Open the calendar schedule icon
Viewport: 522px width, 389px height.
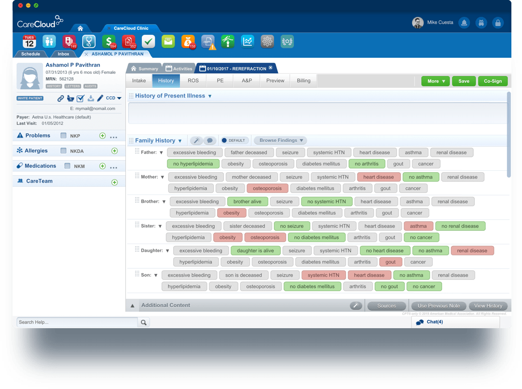[x=29, y=42]
